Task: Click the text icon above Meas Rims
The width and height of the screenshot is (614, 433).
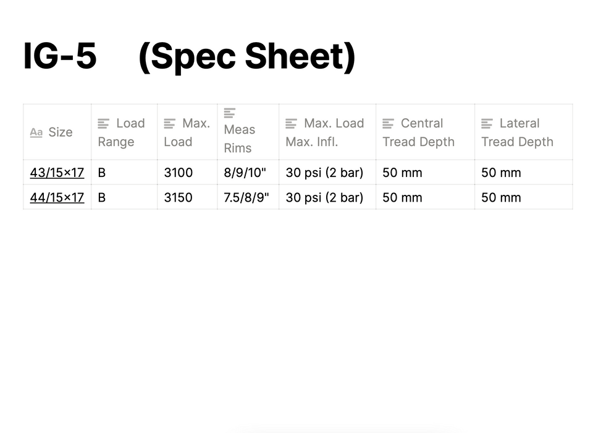Action: pos(230,113)
